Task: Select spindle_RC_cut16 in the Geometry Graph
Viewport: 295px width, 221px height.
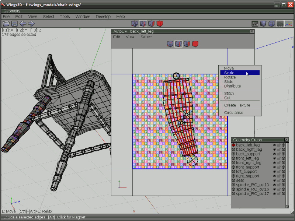Action: (x=252, y=189)
